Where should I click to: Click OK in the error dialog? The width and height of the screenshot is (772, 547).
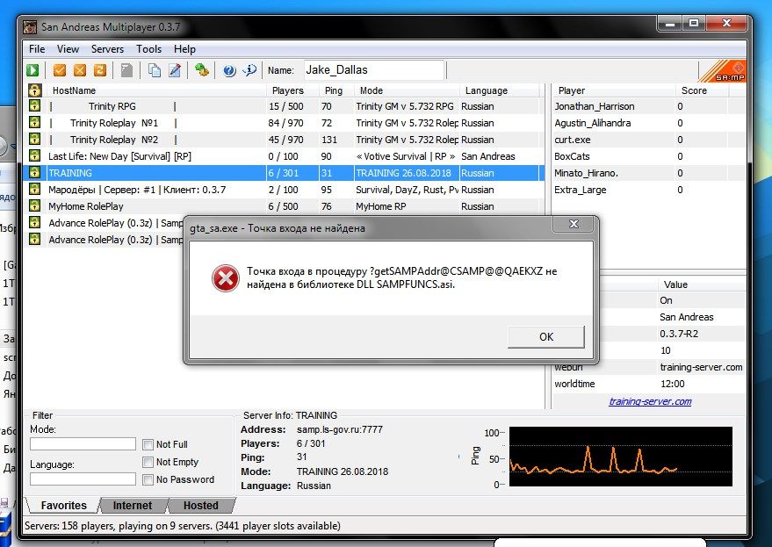[x=546, y=337]
